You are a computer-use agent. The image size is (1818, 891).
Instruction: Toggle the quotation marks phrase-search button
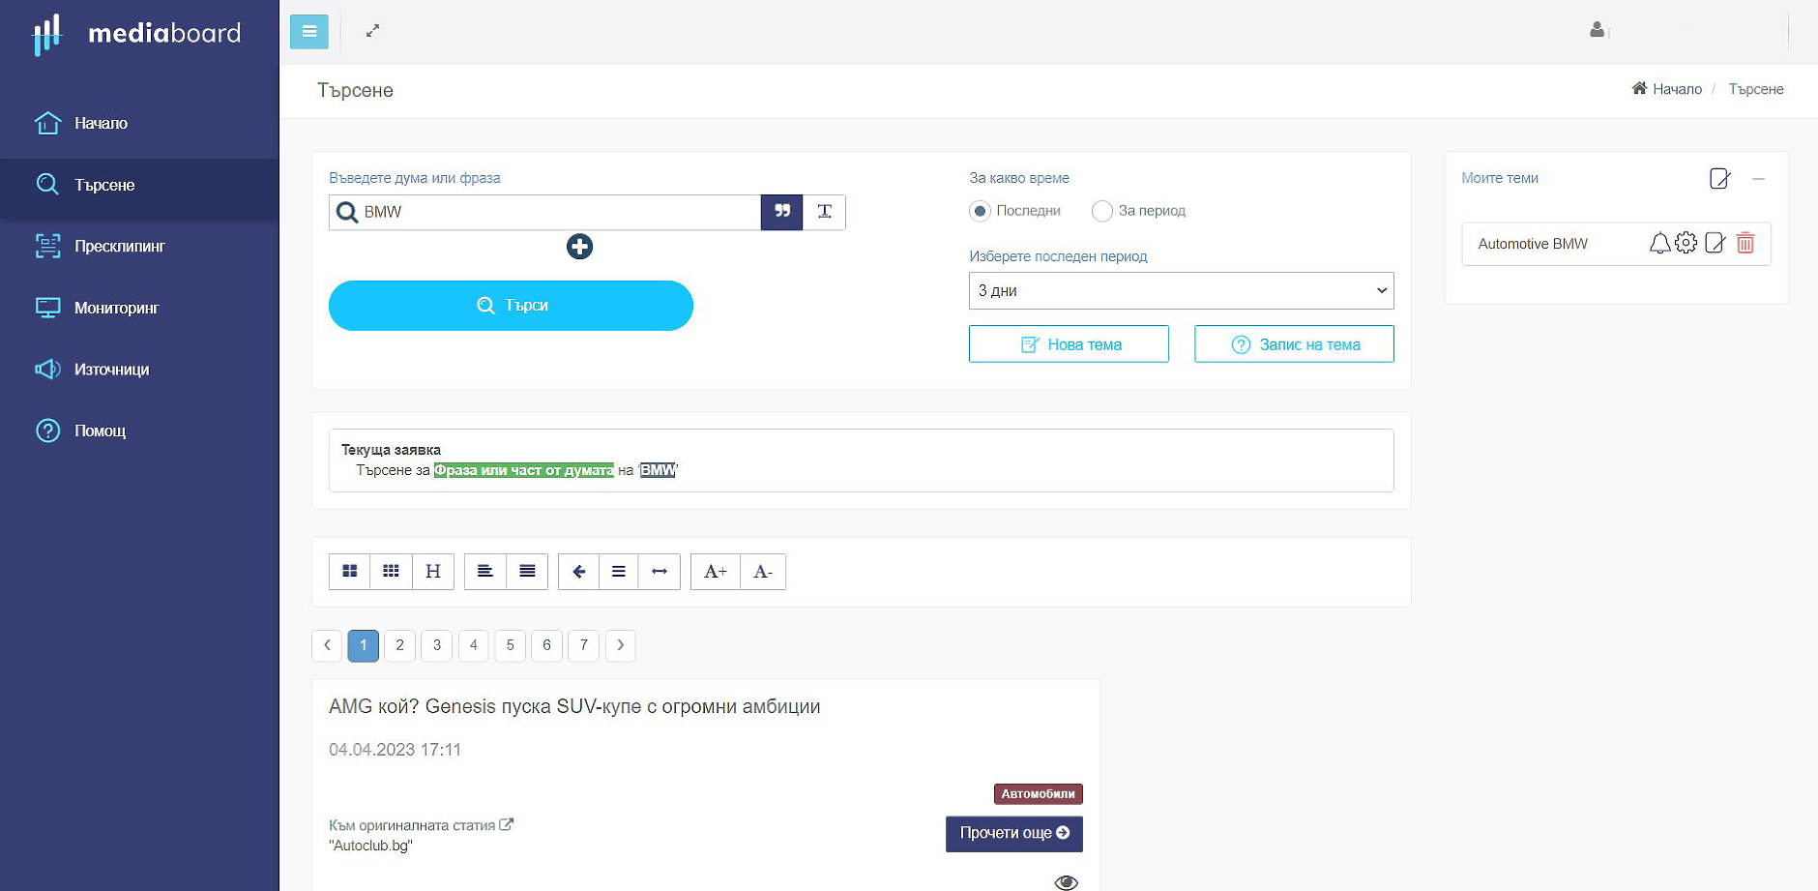(x=782, y=212)
